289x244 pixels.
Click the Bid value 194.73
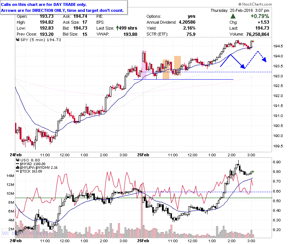tap(80, 28)
